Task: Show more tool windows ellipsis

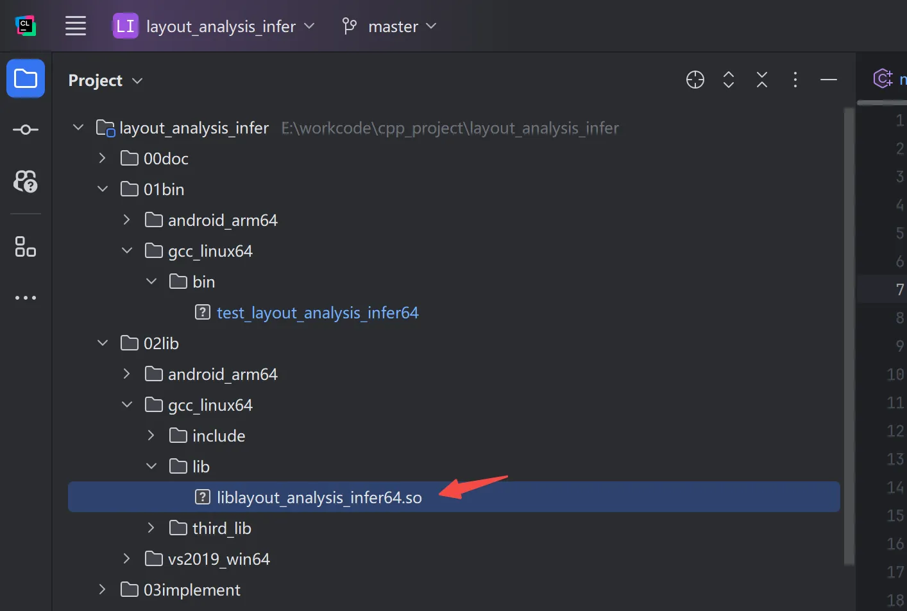Action: pyautogui.click(x=26, y=298)
